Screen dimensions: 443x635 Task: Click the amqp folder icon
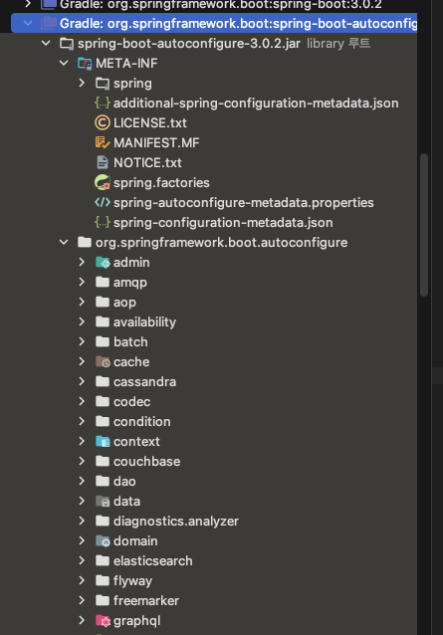point(103,282)
